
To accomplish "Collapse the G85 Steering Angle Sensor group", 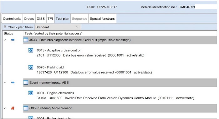I will coord(5,108).
